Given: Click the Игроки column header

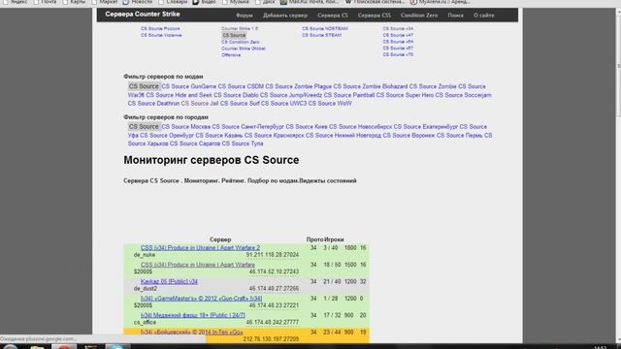Looking at the screenshot, I should (334, 239).
